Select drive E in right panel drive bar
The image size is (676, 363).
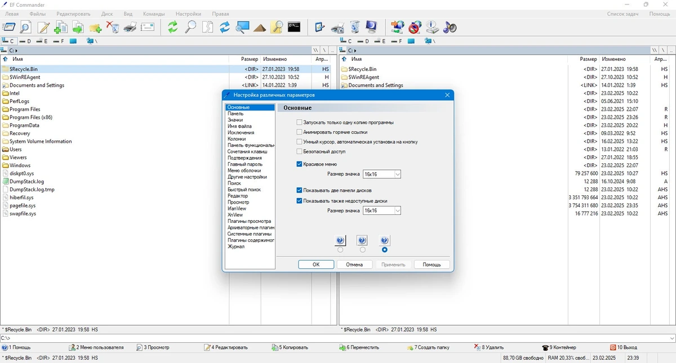pyautogui.click(x=380, y=41)
